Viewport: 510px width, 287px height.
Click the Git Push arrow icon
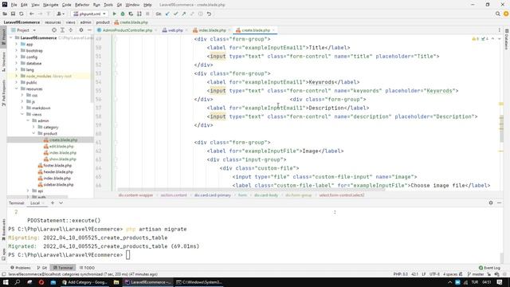click(184, 14)
